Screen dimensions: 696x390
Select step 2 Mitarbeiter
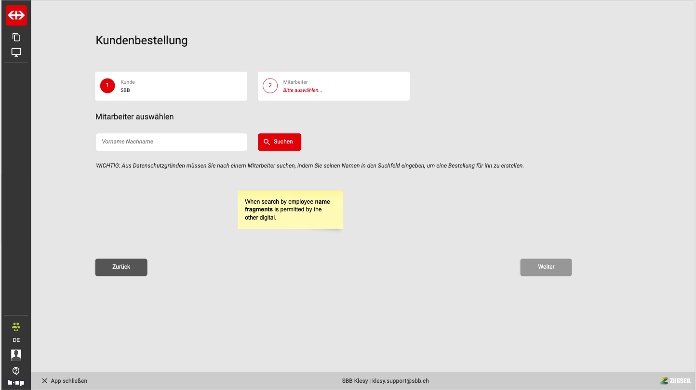click(x=334, y=86)
